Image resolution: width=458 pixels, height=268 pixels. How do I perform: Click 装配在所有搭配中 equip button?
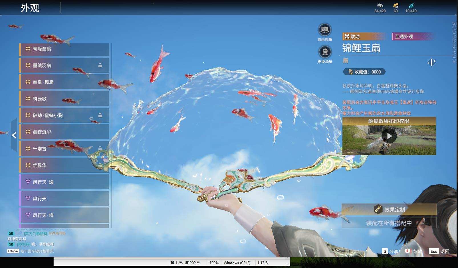(x=389, y=223)
